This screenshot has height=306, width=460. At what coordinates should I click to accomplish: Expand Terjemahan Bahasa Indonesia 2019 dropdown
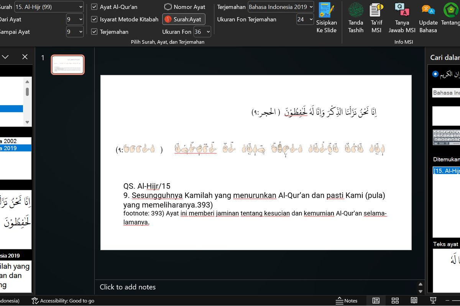coord(281,7)
